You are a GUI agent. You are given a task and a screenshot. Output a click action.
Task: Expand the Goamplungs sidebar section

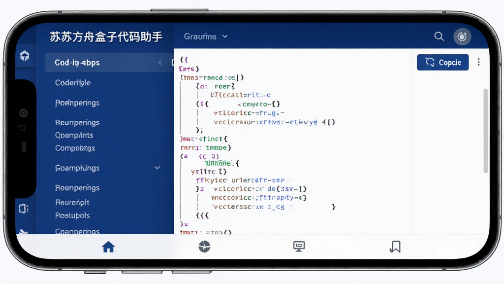[x=157, y=168]
